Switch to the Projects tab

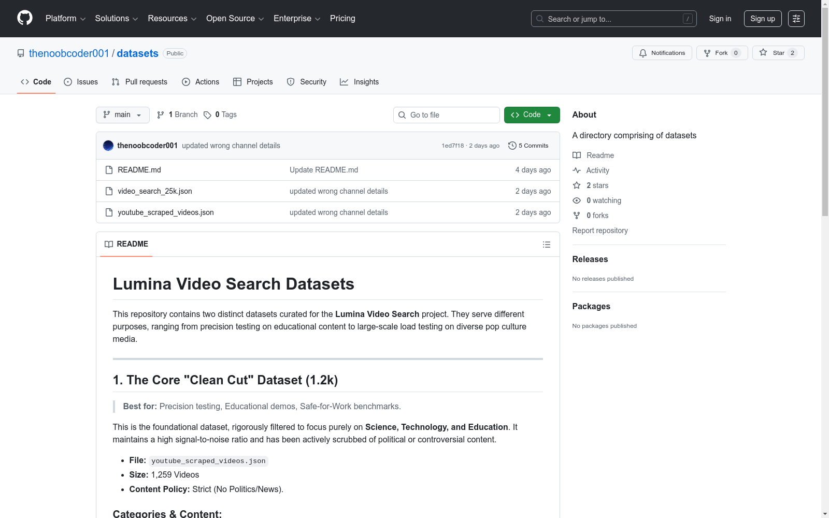[253, 82]
